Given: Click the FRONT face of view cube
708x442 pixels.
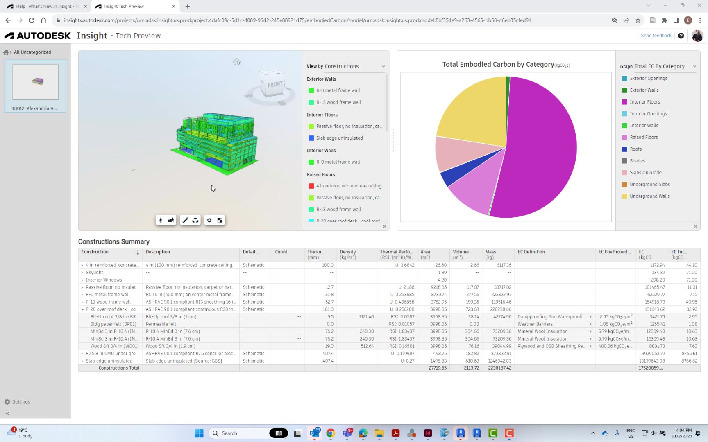Looking at the screenshot, I should coord(275,84).
